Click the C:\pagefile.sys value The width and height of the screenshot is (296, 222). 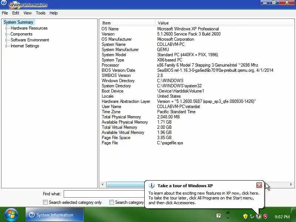170,143
